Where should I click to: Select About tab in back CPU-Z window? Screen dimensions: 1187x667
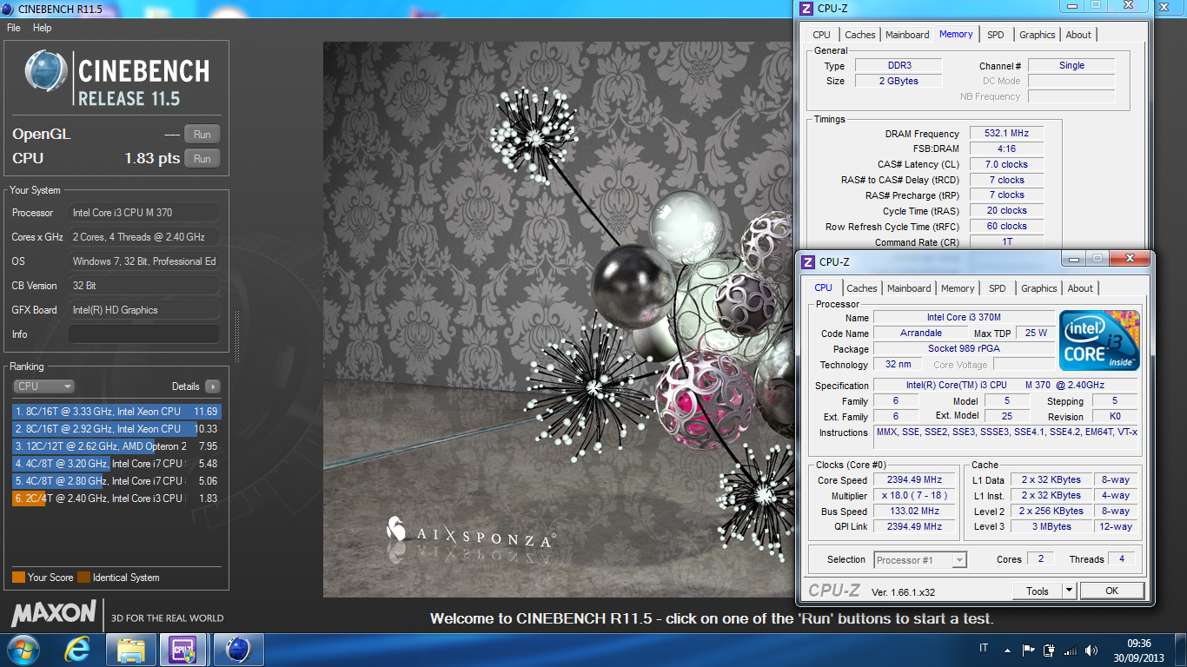[x=1078, y=35]
